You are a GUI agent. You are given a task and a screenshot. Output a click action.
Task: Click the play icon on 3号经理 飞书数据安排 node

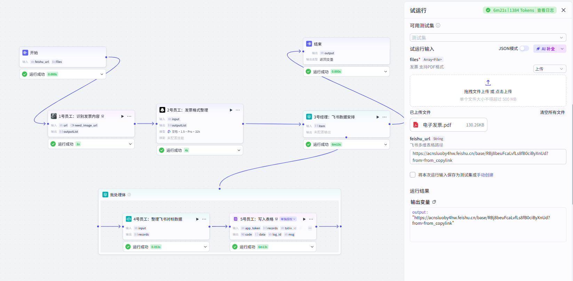click(x=378, y=117)
